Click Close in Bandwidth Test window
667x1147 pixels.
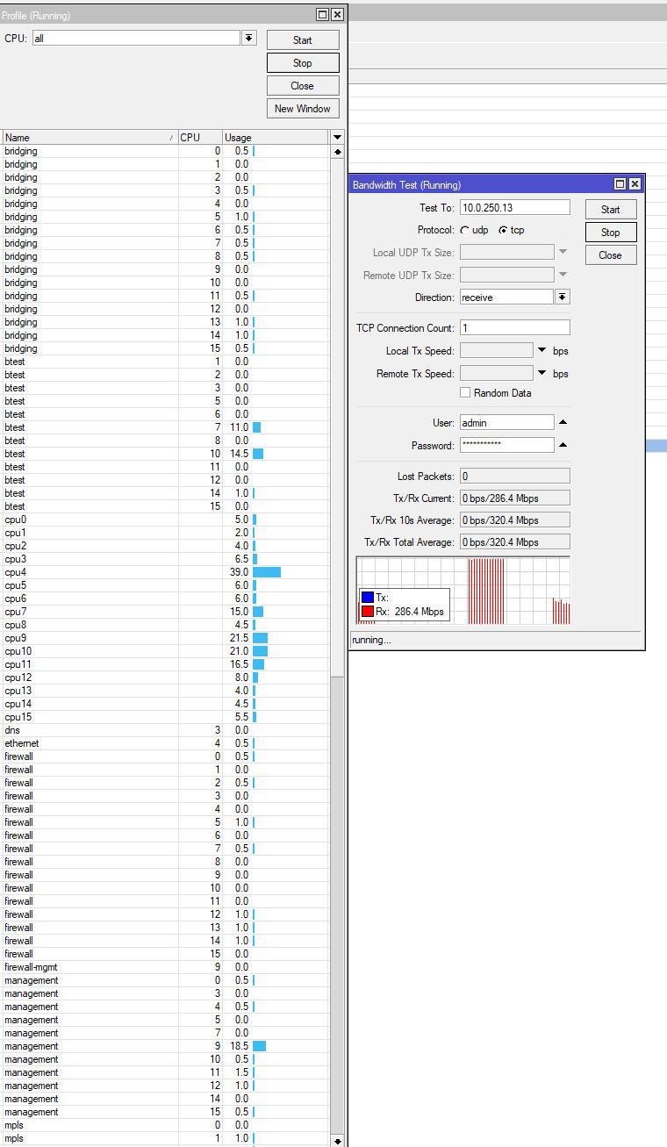pos(611,255)
